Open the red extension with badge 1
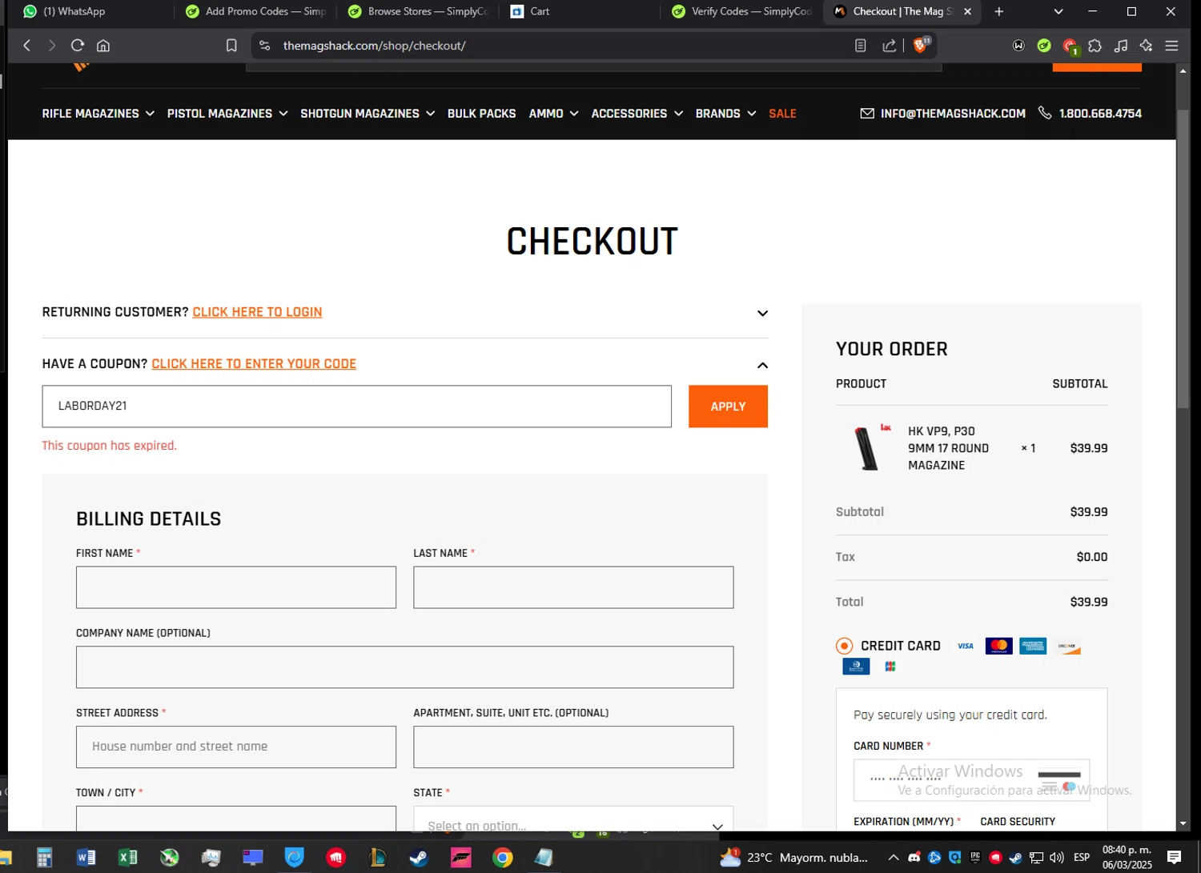The width and height of the screenshot is (1201, 873). point(1070,46)
